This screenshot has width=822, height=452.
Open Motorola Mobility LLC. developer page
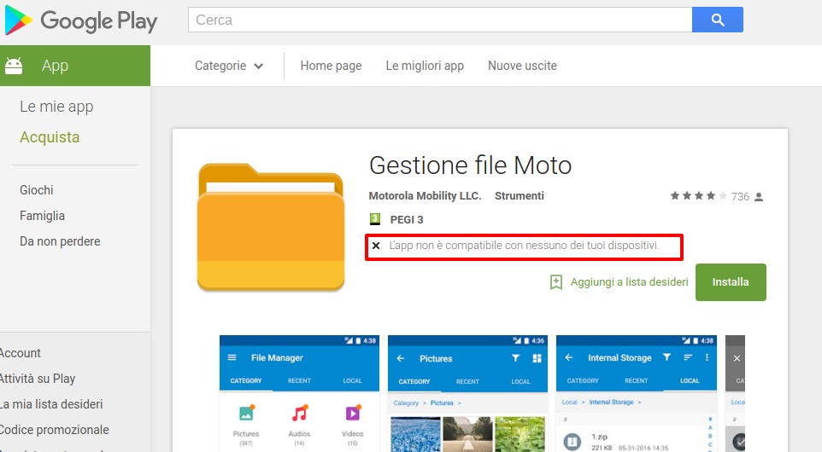[x=425, y=195]
